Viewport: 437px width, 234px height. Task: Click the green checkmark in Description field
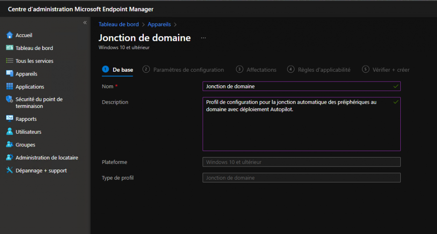[x=396, y=102]
